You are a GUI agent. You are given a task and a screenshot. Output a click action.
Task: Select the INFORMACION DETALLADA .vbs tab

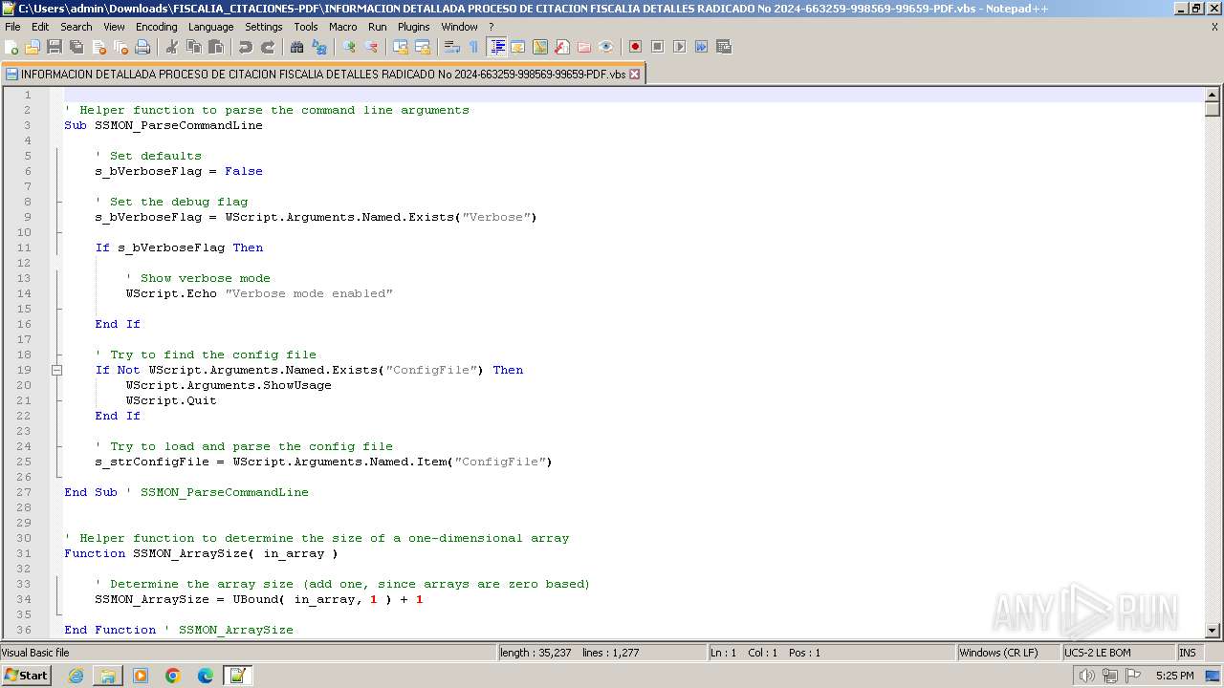[x=323, y=74]
